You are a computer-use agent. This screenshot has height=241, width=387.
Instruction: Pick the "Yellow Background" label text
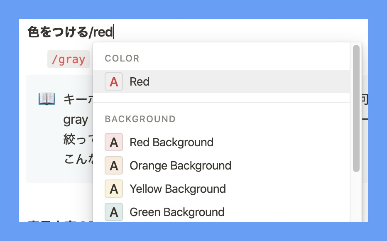tap(178, 189)
